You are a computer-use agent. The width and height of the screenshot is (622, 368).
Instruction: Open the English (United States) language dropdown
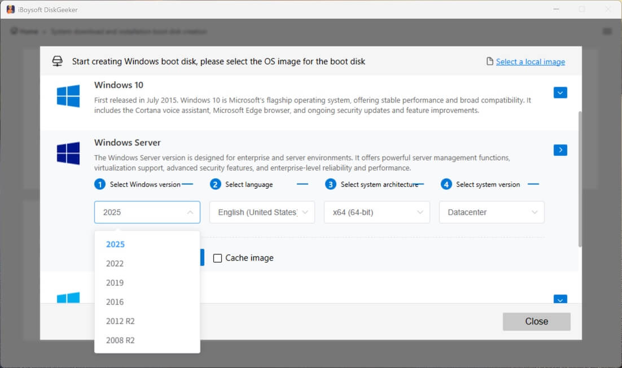pos(261,212)
